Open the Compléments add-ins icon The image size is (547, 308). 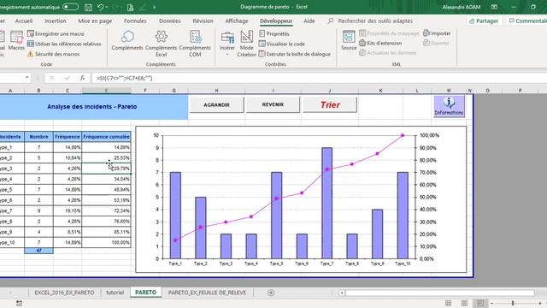(127, 40)
